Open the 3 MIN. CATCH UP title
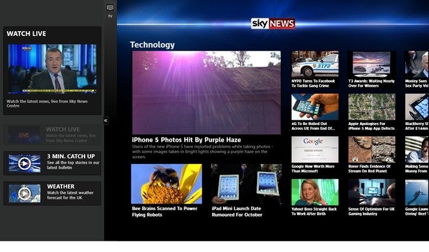This screenshot has height=252, width=429. (x=71, y=156)
